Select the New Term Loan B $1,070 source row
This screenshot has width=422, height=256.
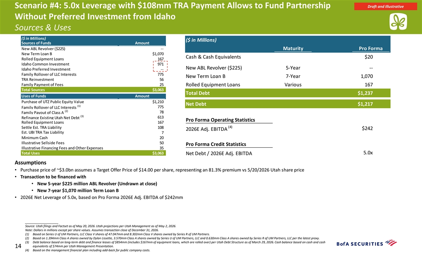(93, 54)
